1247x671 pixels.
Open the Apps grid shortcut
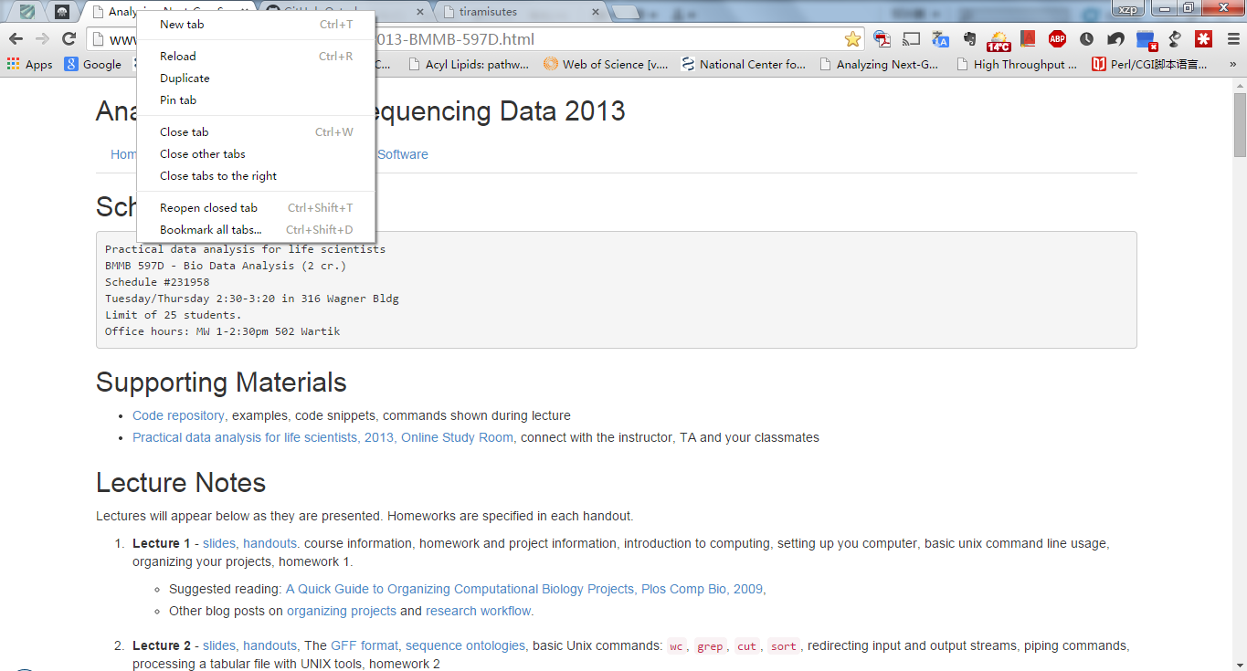click(x=29, y=64)
